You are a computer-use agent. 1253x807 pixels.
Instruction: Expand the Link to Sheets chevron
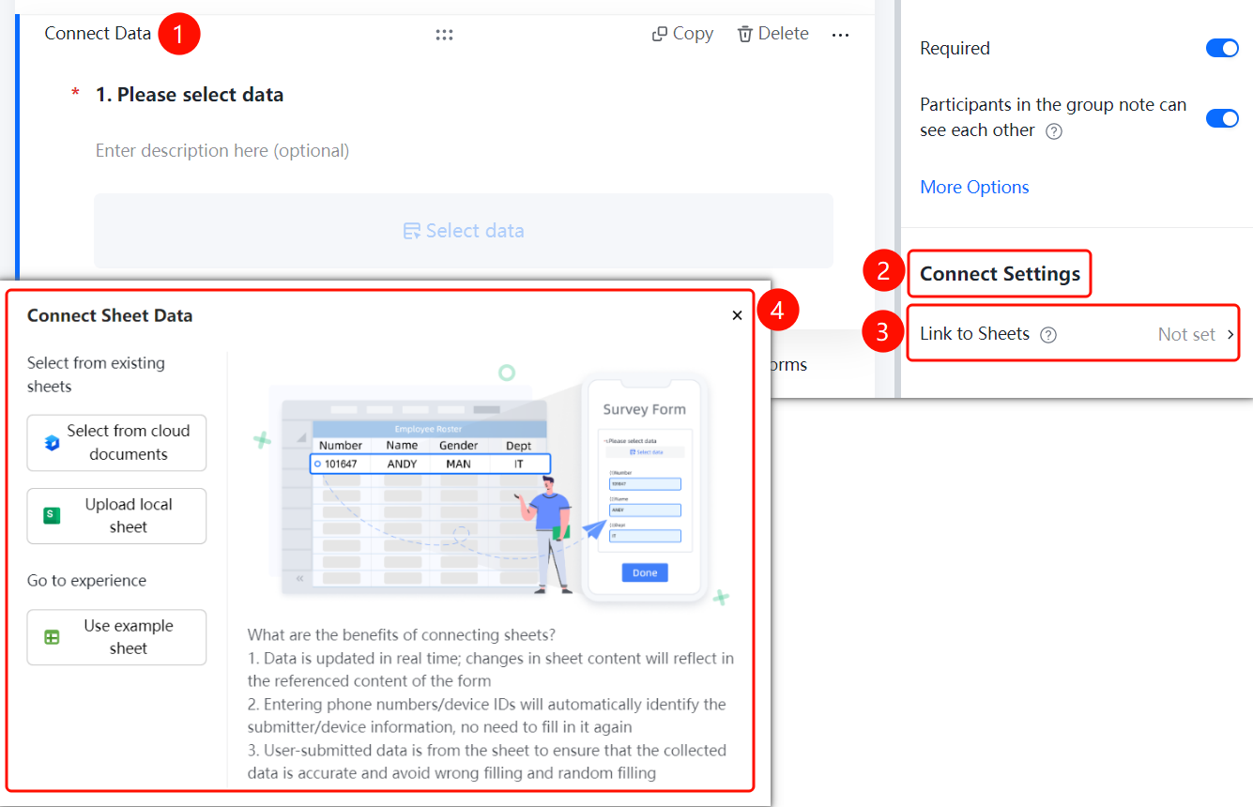coord(1230,334)
